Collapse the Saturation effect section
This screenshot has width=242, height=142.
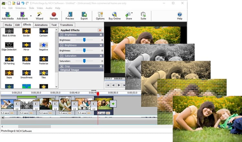click(62, 56)
